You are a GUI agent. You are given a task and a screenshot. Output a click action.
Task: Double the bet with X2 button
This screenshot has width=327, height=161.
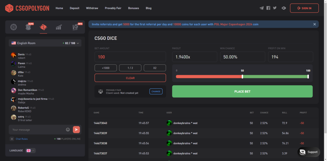click(155, 68)
